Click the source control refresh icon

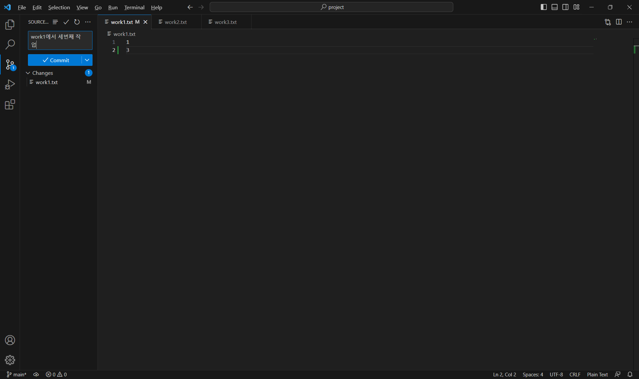[77, 22]
